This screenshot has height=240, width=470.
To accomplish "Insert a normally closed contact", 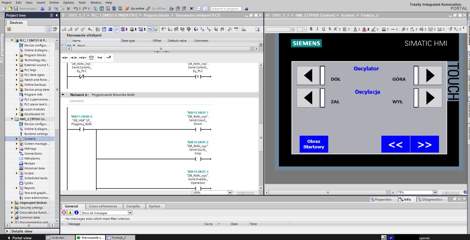I will (73, 58).
